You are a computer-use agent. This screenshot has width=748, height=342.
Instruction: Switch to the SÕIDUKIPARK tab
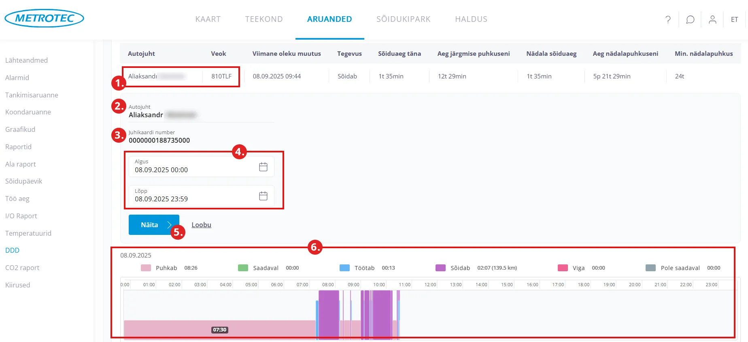tap(403, 19)
